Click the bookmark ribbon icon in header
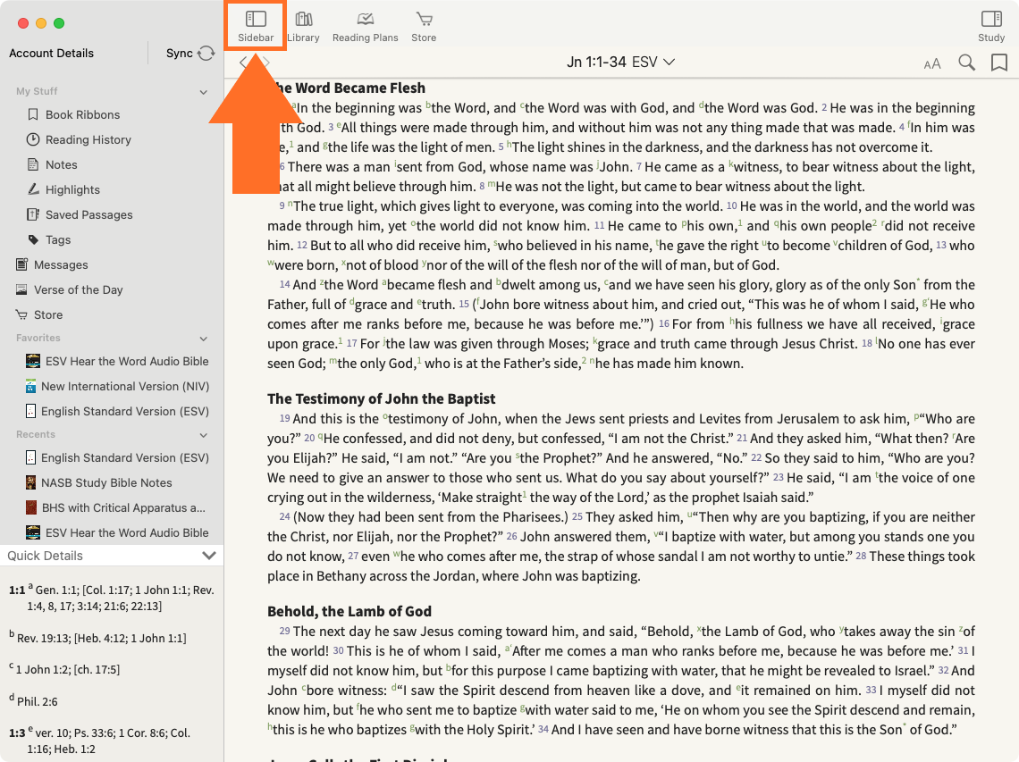Viewport: 1019px width, 762px height. point(998,63)
